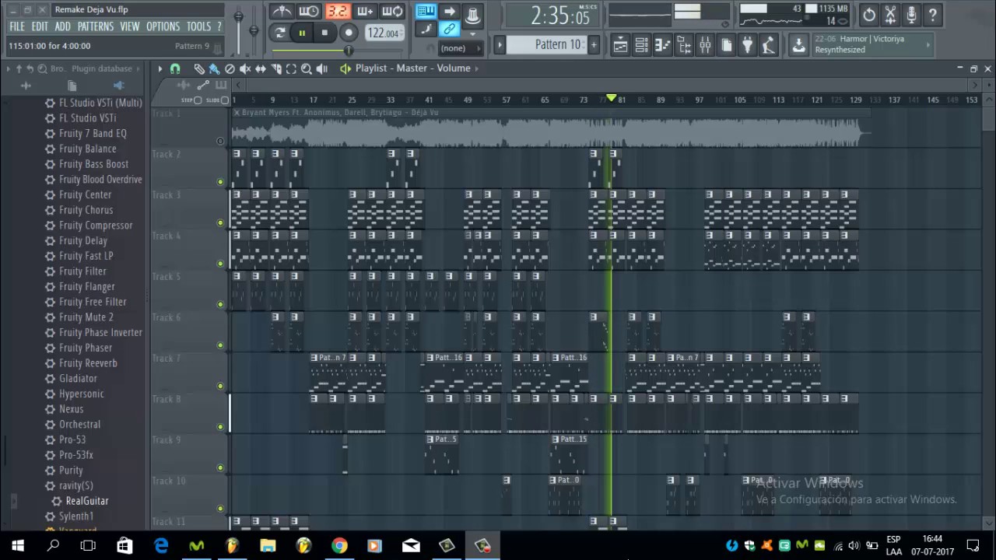The height and width of the screenshot is (560, 996).
Task: Mute Track 5 with its green dot
Action: 220,304
